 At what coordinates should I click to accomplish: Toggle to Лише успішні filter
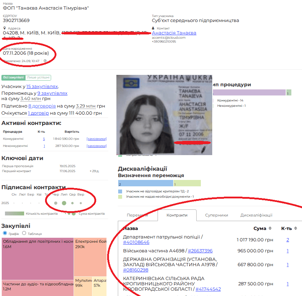click(x=38, y=77)
